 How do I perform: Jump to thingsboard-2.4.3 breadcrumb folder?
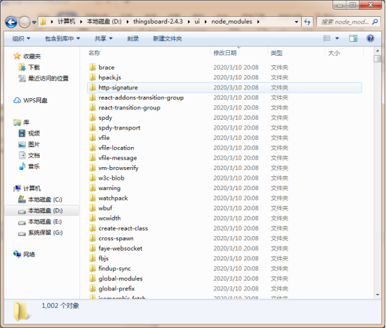point(157,22)
